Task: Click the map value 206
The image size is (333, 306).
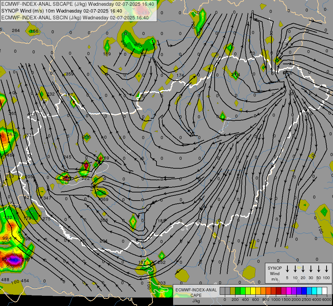Action: (87, 137)
